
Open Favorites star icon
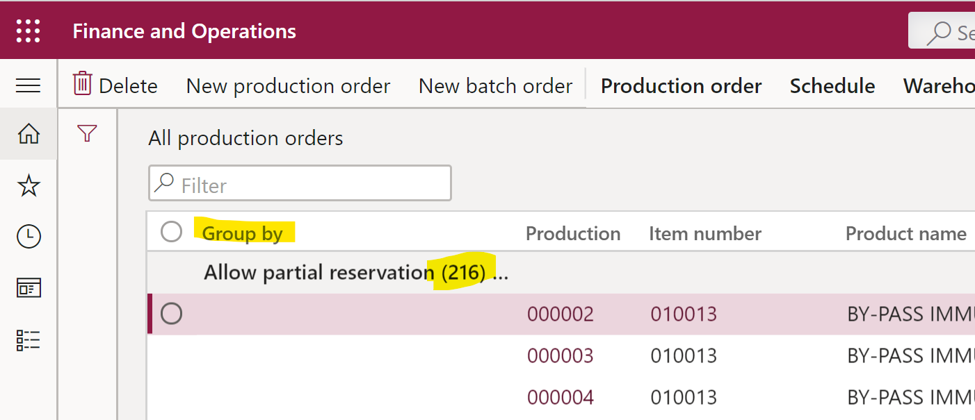click(x=29, y=185)
